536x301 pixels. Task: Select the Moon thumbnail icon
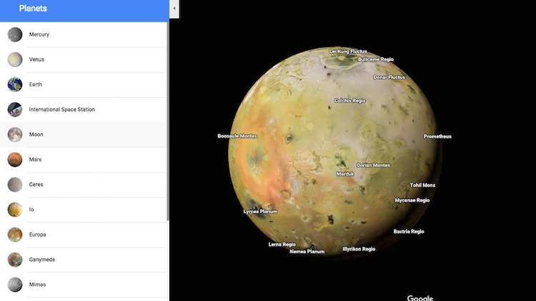(15, 134)
